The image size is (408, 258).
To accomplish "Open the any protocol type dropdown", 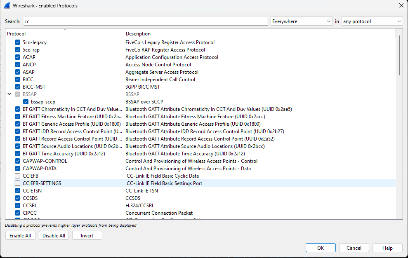I will tap(372, 21).
